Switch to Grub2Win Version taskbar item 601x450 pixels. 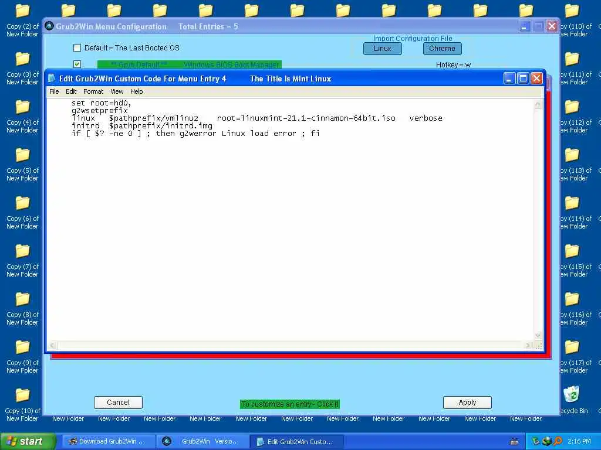202,441
